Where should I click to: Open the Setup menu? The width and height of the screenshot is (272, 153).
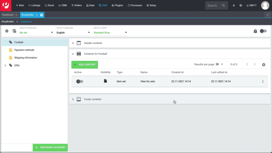click(151, 6)
